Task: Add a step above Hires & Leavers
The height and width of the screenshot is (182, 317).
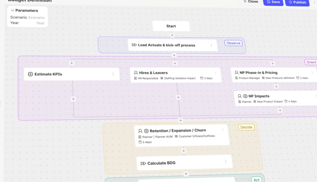Action: click(175, 63)
